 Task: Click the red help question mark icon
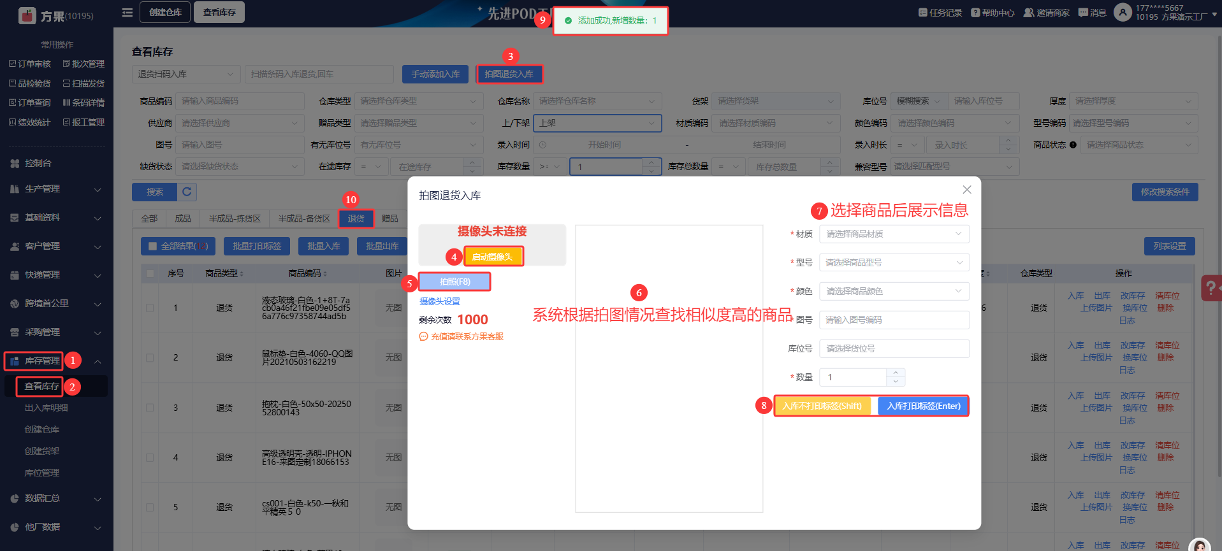(1211, 288)
